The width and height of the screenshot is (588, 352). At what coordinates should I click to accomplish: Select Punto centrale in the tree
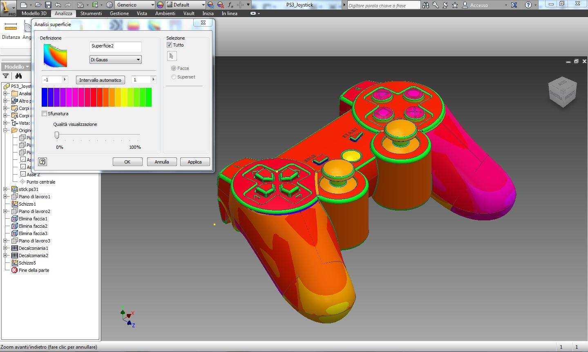[41, 182]
